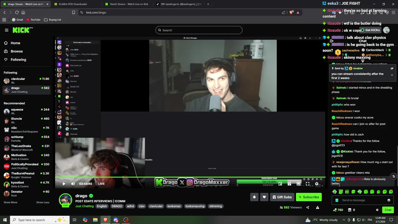Open Brave Shields lion icon
The width and height of the screenshot is (398, 224).
pyautogui.click(x=291, y=12)
